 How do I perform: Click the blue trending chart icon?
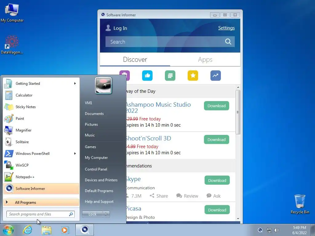pos(216,76)
